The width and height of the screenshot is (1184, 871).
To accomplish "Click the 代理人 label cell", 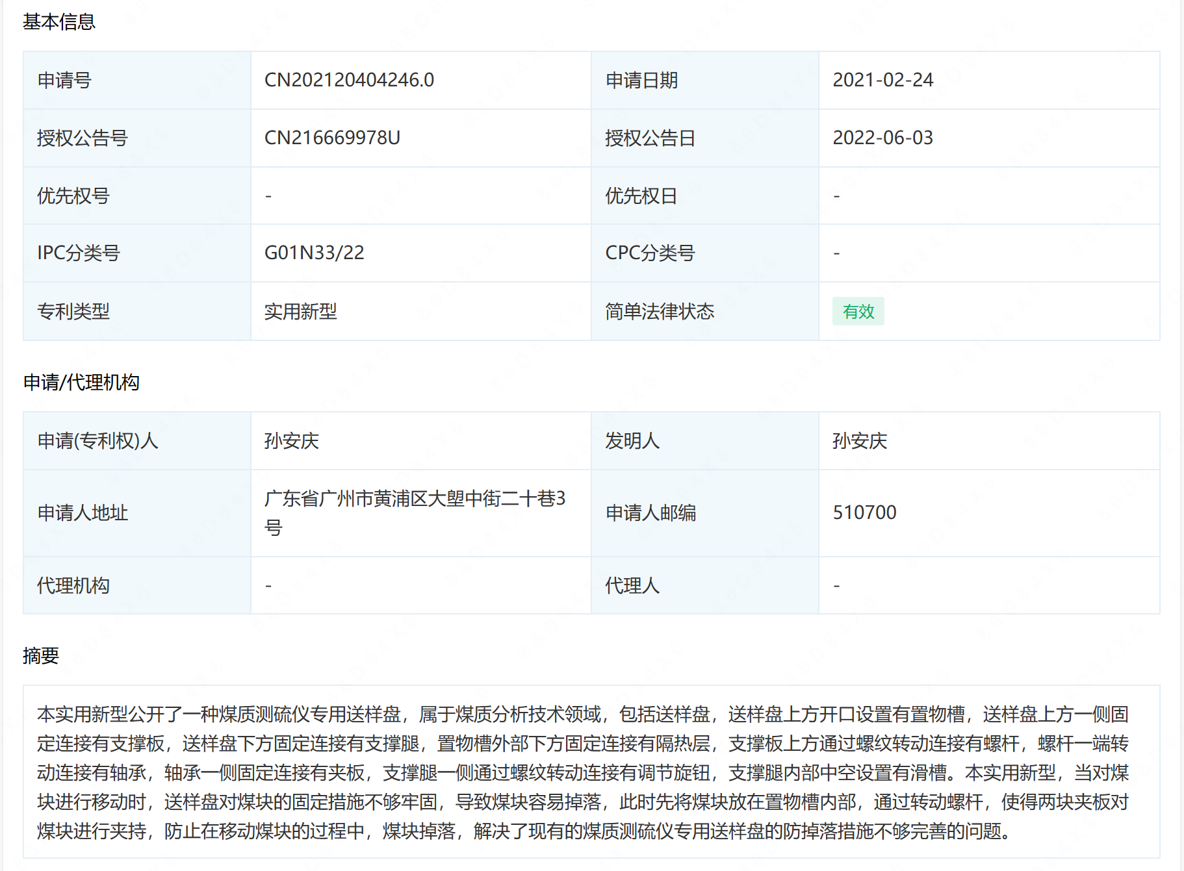I will 705,585.
